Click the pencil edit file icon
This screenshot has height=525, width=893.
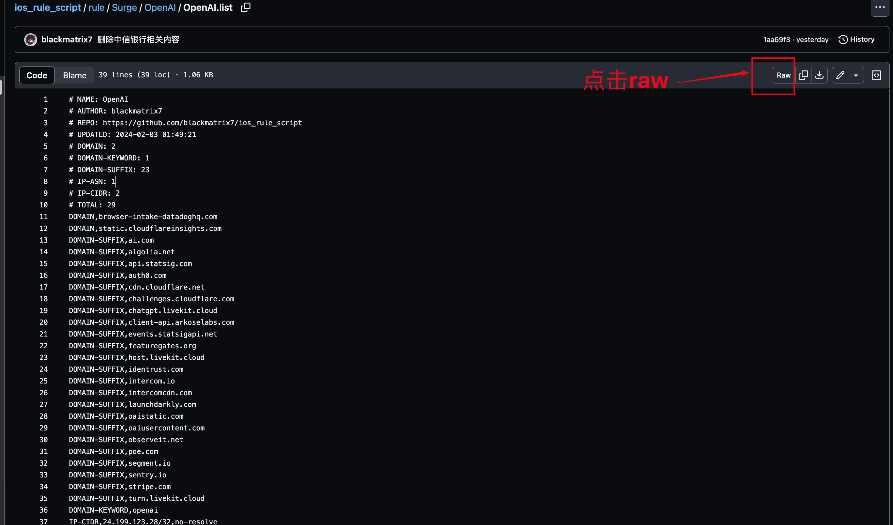(x=840, y=75)
